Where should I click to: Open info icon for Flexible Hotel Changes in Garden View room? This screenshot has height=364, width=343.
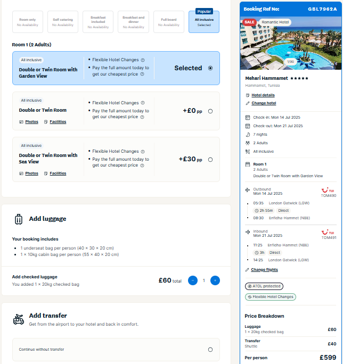[143, 60]
